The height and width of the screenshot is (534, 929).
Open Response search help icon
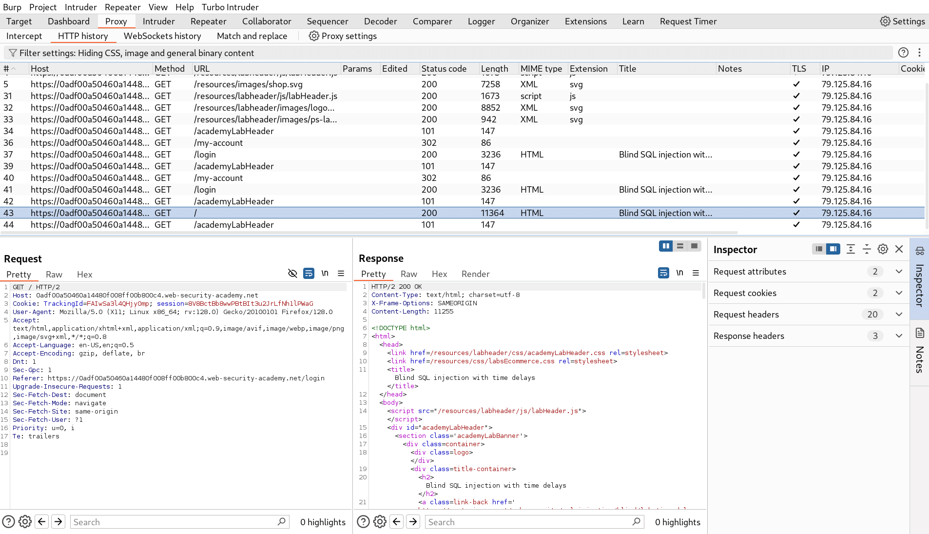363,522
